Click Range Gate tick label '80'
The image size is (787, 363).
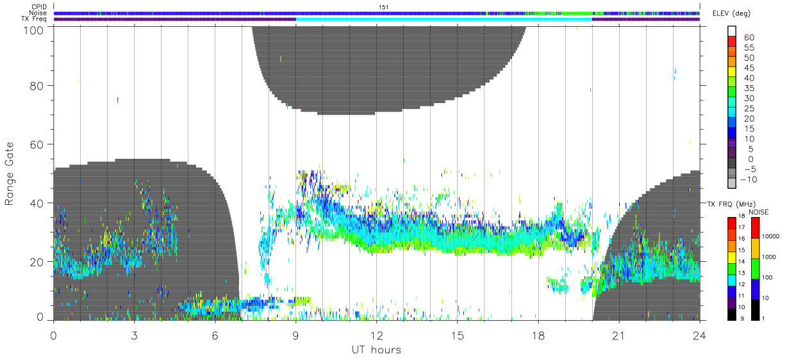[37, 86]
